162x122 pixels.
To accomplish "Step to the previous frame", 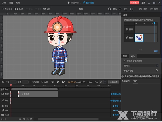I will pos(53,82).
